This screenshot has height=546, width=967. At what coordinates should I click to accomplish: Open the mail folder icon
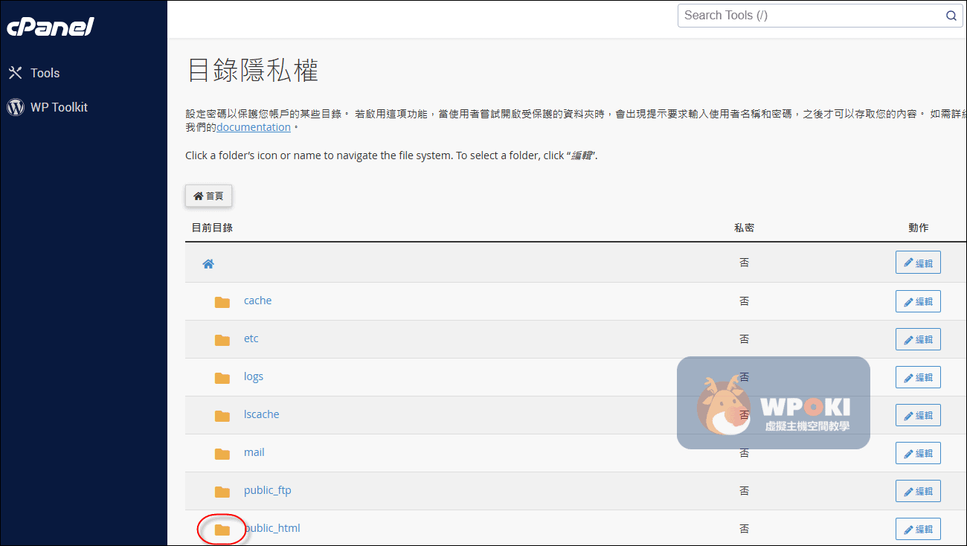coord(222,453)
